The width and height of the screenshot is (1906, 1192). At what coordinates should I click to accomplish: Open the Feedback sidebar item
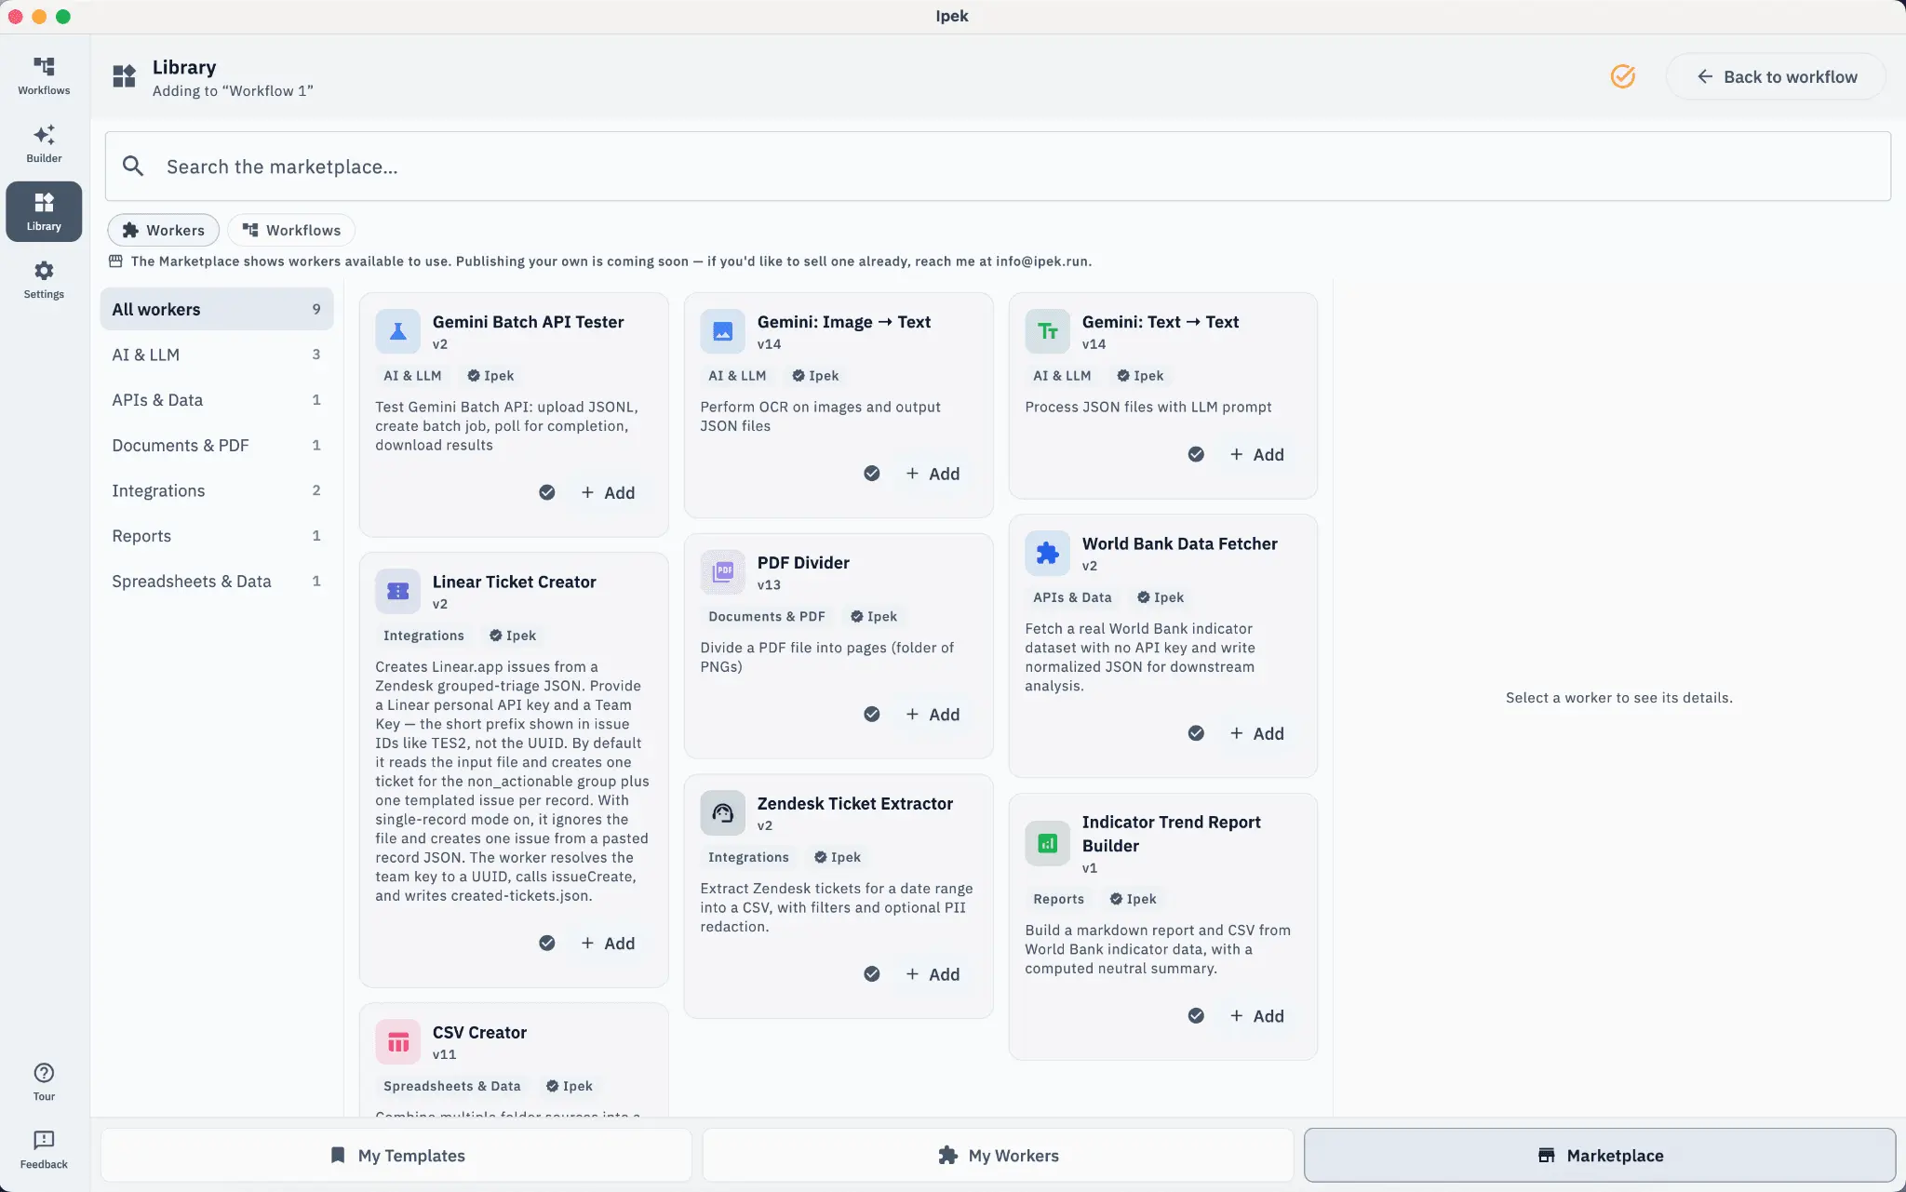pos(44,1150)
